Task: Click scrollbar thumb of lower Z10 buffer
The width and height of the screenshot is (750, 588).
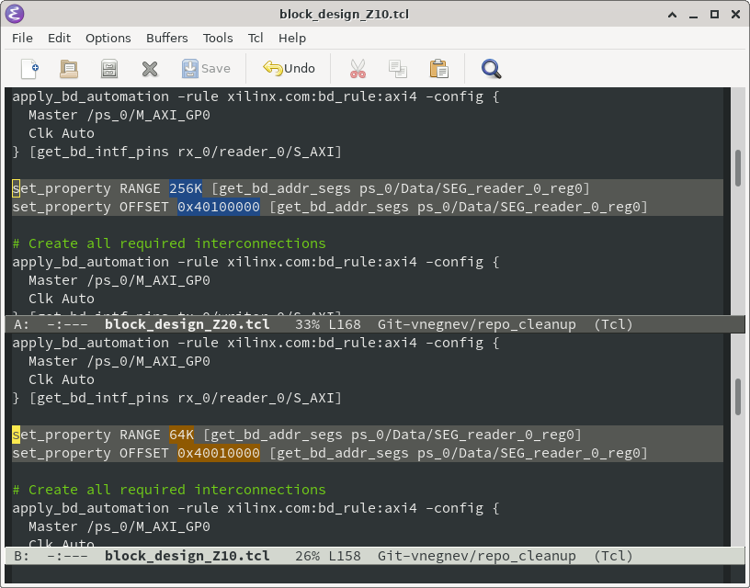Action: coord(738,397)
